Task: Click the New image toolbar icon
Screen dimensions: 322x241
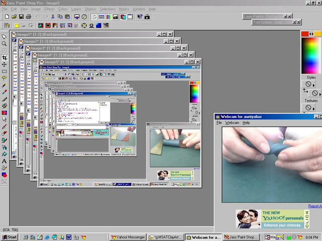Action: click(7, 17)
